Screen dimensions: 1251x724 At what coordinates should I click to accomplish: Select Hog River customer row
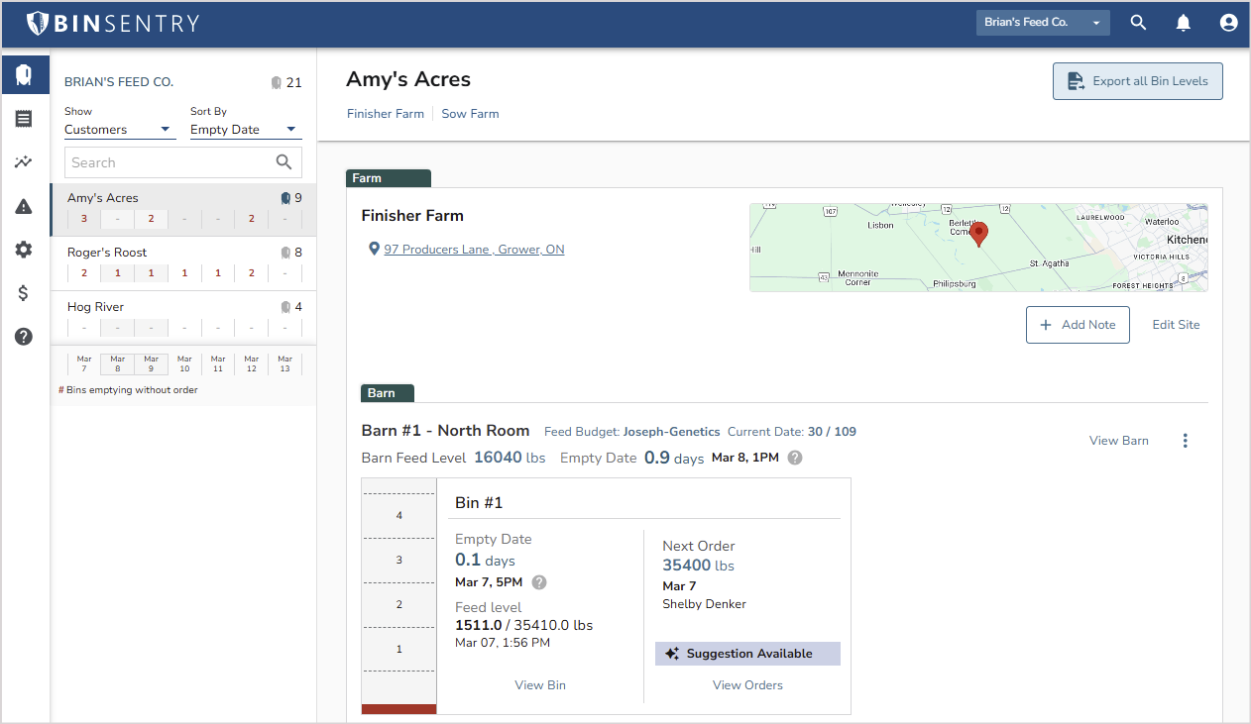(x=183, y=318)
